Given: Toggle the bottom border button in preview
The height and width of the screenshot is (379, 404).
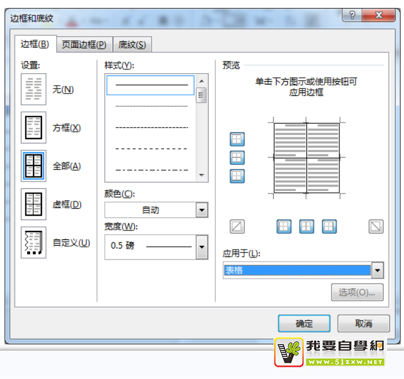Looking at the screenshot, I should pyautogui.click(x=237, y=176).
